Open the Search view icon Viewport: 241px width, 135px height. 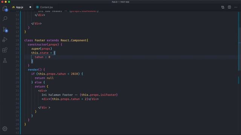coord(5,18)
